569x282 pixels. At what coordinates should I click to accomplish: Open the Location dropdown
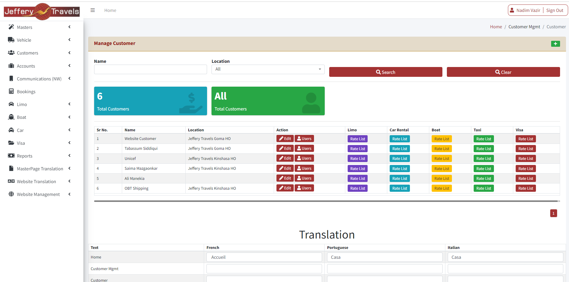268,69
